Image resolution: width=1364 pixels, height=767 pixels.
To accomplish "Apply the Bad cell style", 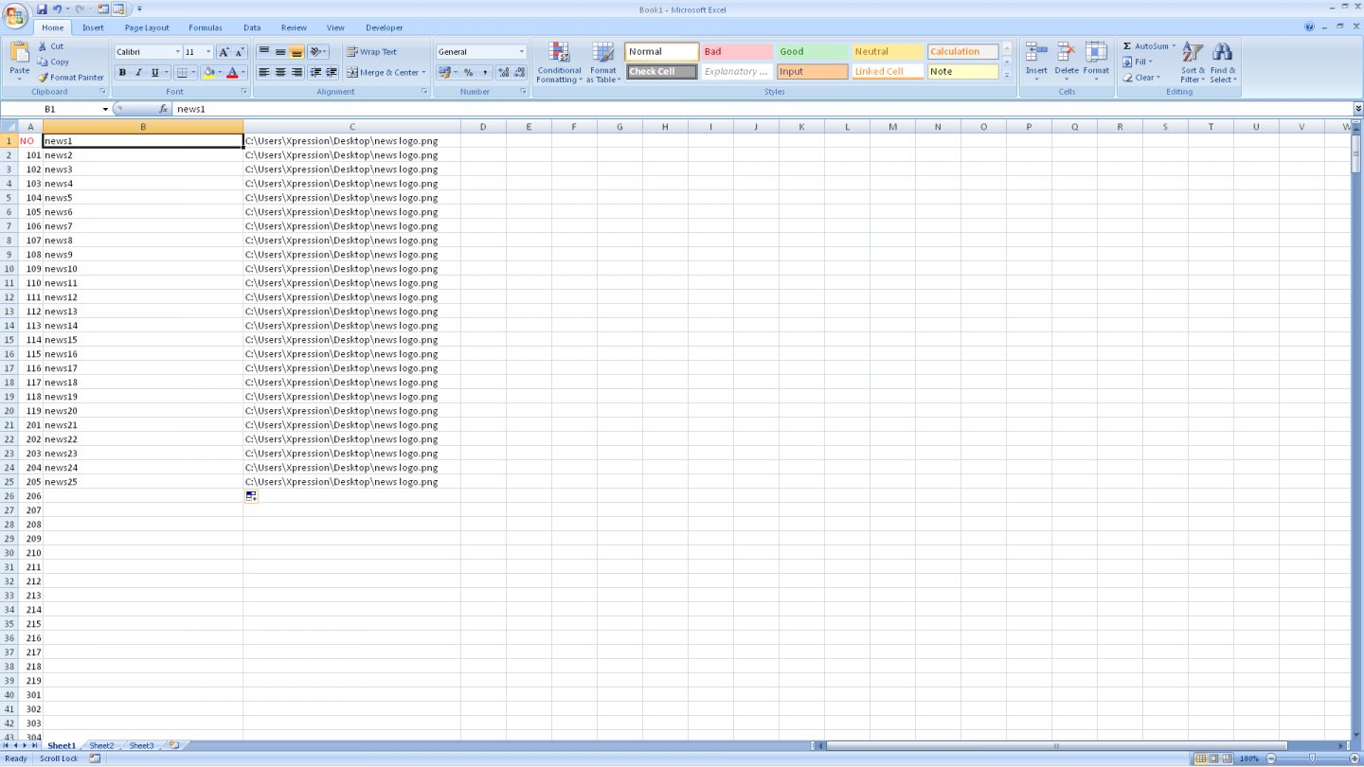I will pyautogui.click(x=737, y=52).
